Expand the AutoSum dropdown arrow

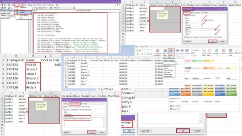(201, 50)
